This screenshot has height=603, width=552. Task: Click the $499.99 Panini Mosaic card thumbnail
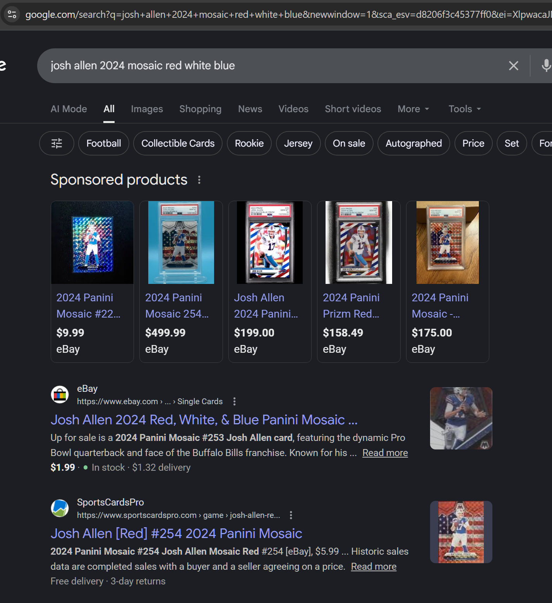point(181,243)
